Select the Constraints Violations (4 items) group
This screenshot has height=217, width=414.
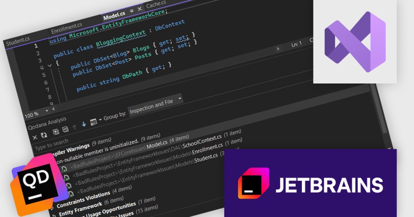[x=94, y=196]
